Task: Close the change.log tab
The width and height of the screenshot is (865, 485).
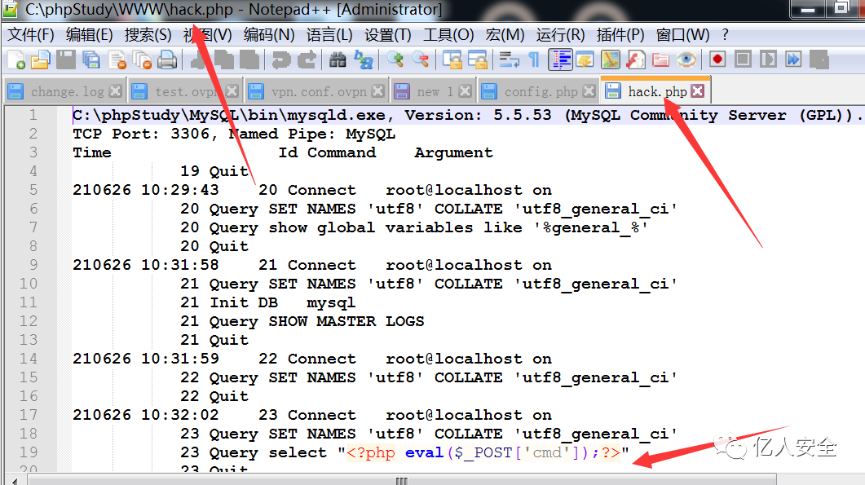Action: (x=115, y=91)
